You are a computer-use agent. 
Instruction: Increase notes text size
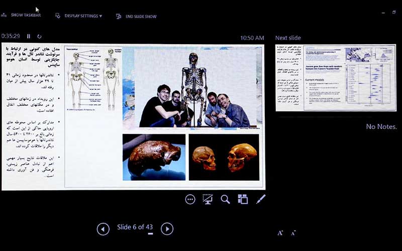(280, 233)
